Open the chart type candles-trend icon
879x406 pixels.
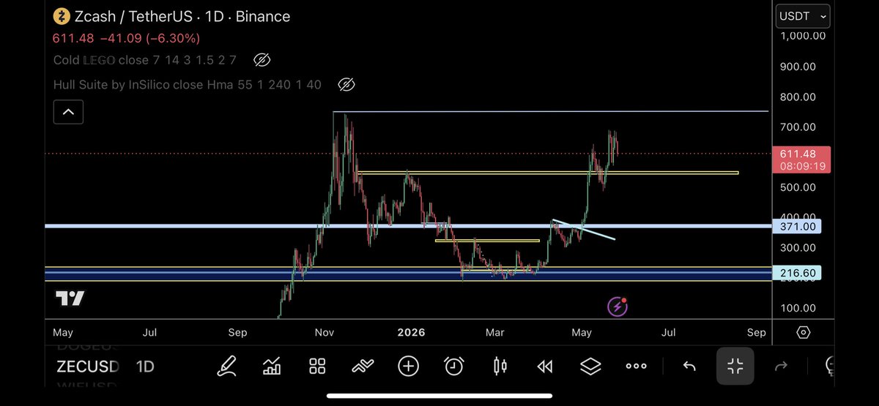point(272,366)
